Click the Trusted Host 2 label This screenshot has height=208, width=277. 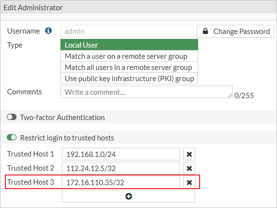pos(31,168)
